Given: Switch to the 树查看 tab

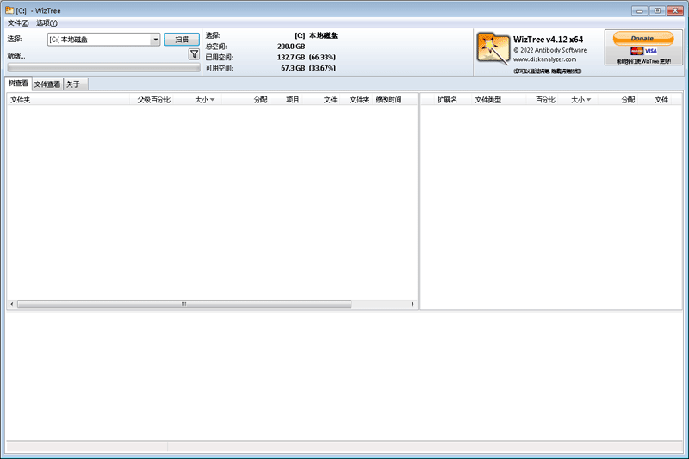Looking at the screenshot, I should point(18,84).
